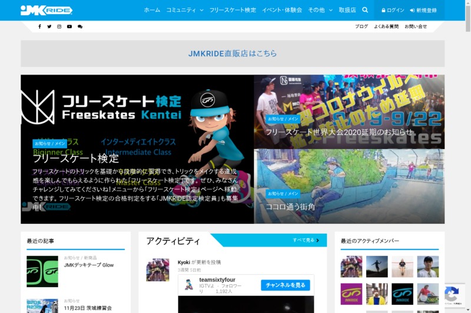The height and width of the screenshot is (313, 471).
Task: Click お知らせ / 新商品 category label
Action: click(x=80, y=258)
